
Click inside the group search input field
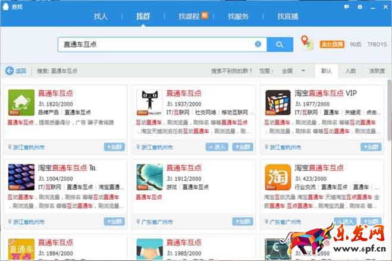pyautogui.click(x=155, y=44)
